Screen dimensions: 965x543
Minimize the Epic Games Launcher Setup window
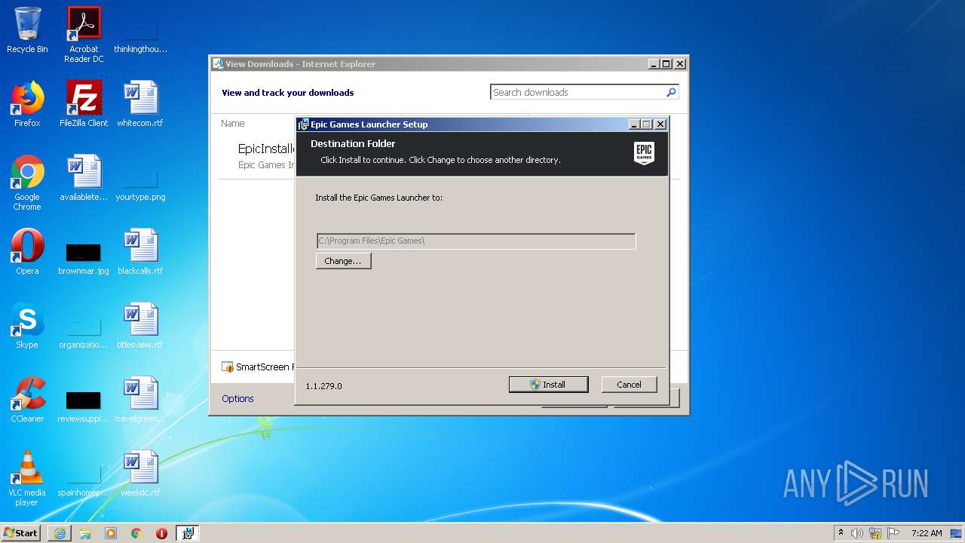pos(634,124)
